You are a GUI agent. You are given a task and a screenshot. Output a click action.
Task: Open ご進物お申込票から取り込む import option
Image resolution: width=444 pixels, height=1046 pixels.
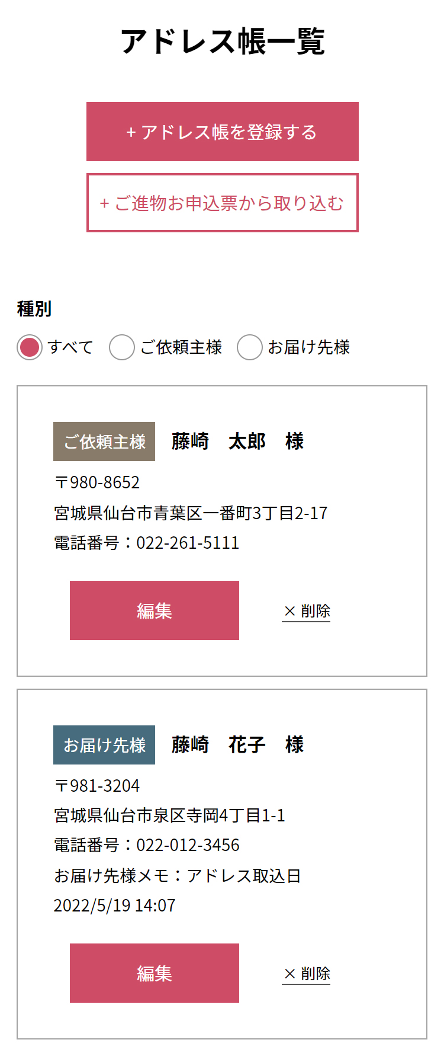(222, 203)
